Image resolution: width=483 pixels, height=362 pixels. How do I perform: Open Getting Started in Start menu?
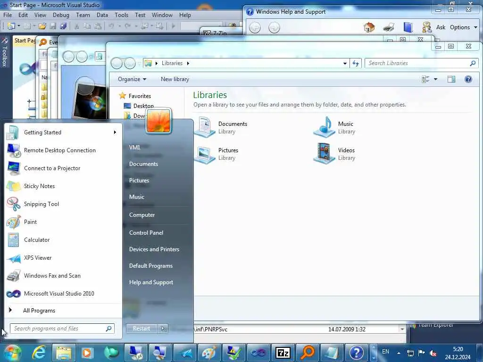click(63, 132)
